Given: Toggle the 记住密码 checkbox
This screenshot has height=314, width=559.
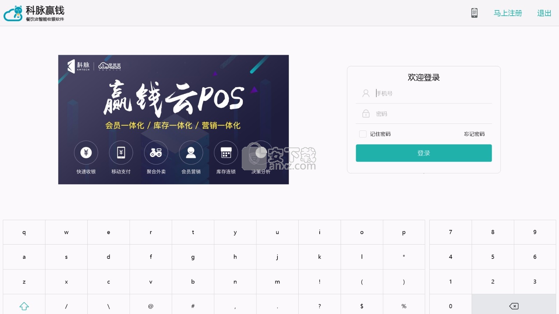Looking at the screenshot, I should (363, 134).
